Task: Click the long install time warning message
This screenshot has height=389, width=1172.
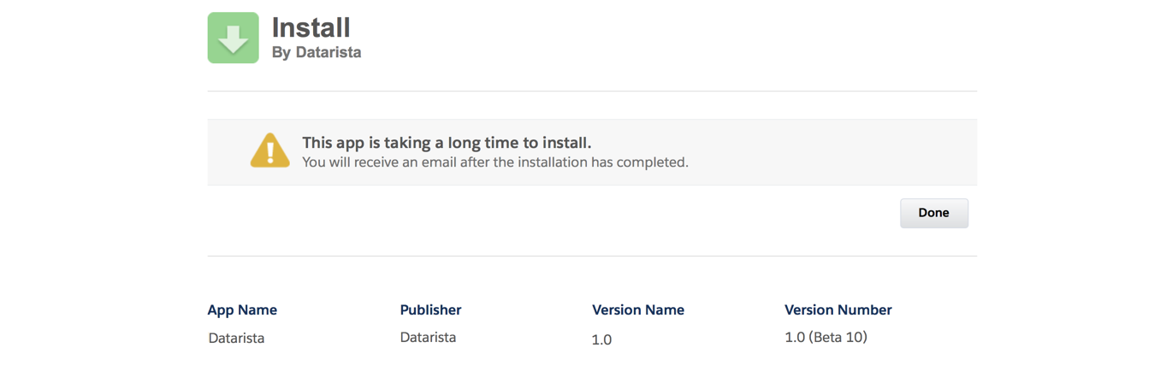Action: (447, 143)
